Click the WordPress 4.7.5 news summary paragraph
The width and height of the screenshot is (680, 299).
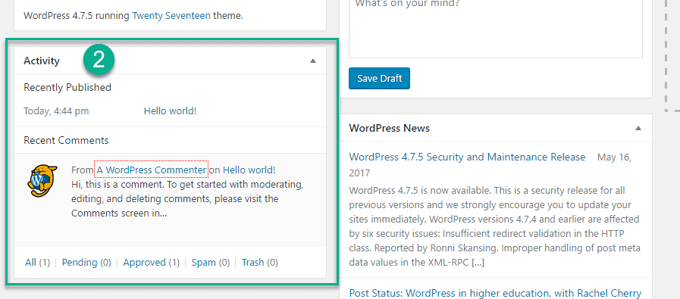pyautogui.click(x=494, y=226)
